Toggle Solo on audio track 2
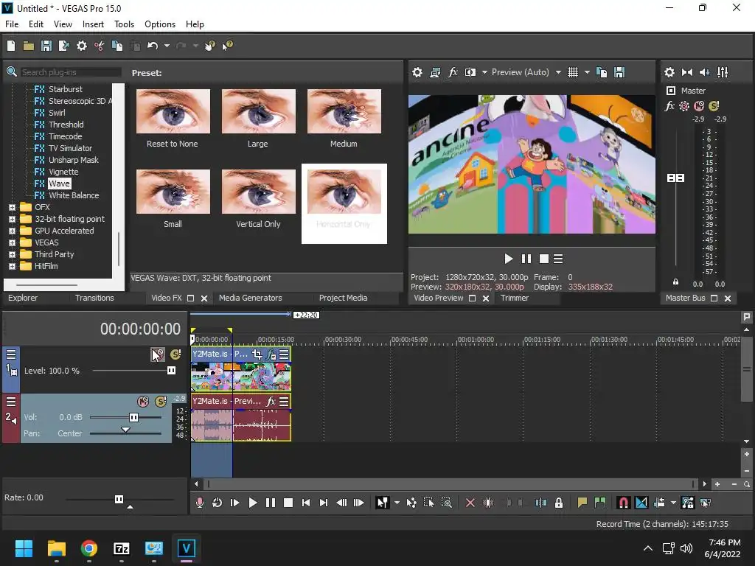 [160, 401]
